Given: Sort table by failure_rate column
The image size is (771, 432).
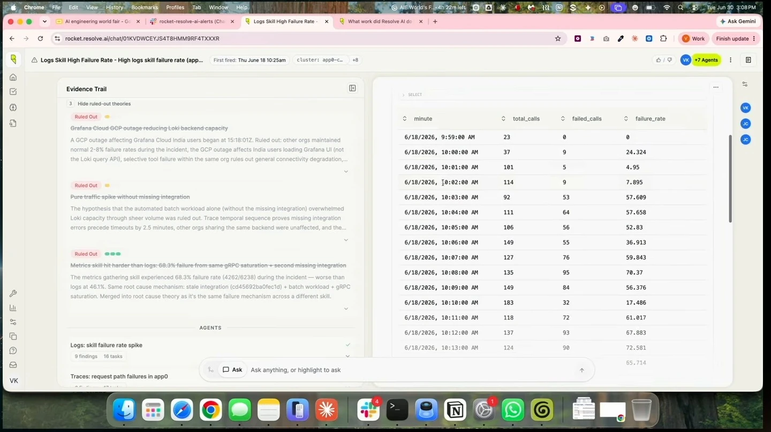Looking at the screenshot, I should coord(626,119).
